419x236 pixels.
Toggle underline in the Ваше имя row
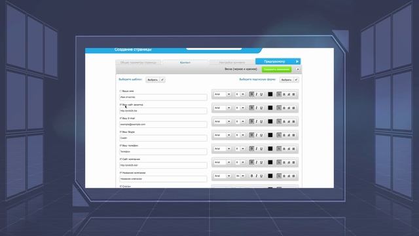[x=261, y=94]
